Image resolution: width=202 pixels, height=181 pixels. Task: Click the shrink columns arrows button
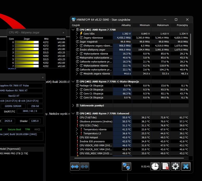pyautogui.click(x=84, y=166)
